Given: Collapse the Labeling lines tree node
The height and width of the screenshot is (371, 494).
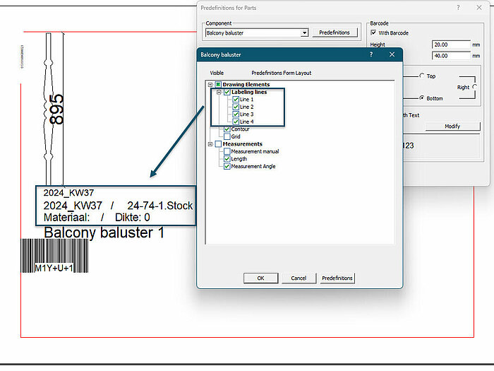Looking at the screenshot, I should click(x=219, y=92).
